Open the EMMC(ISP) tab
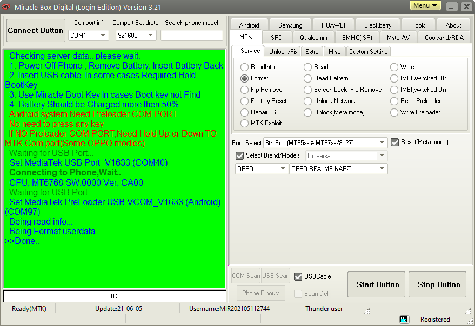The height and width of the screenshot is (326, 475). click(x=357, y=38)
